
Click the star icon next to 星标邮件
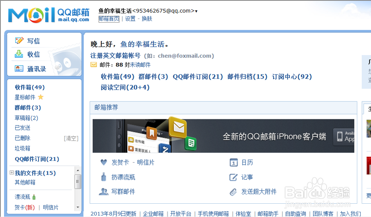41,97
